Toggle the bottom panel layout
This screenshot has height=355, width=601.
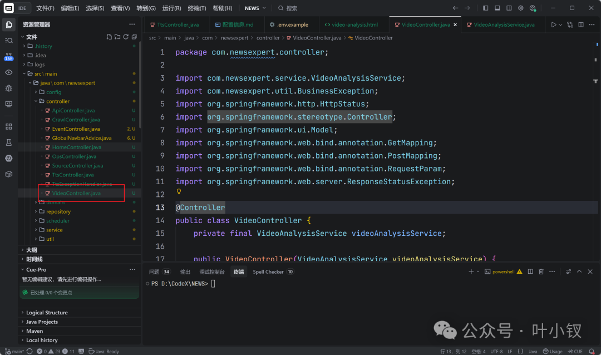pos(497,8)
